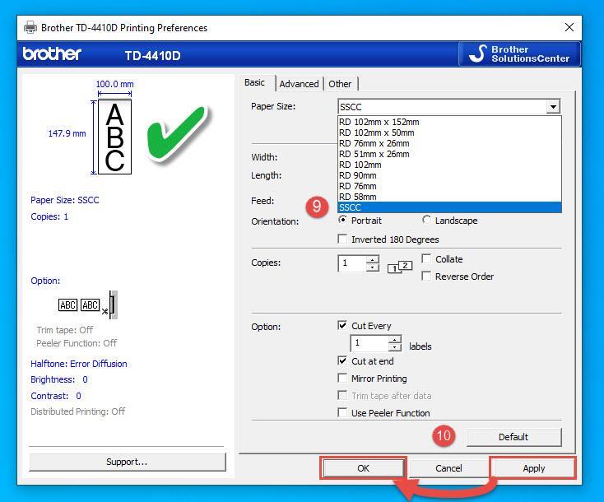Decrease copies with the down arrow
Viewport: 604px width, 502px height.
pos(373,267)
